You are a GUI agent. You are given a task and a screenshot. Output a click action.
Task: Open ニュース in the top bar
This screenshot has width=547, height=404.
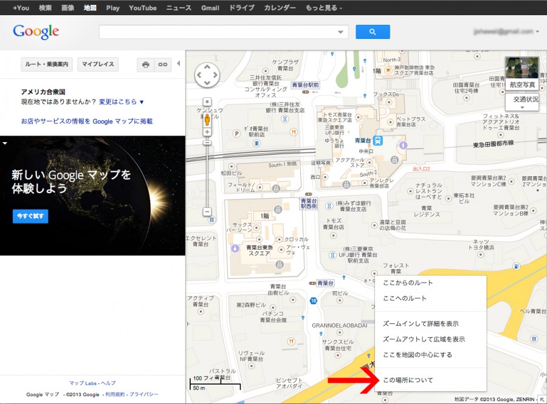click(179, 8)
